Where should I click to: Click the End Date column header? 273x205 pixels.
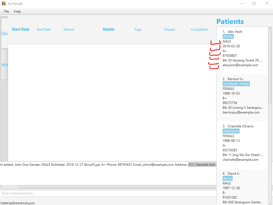click(44, 29)
